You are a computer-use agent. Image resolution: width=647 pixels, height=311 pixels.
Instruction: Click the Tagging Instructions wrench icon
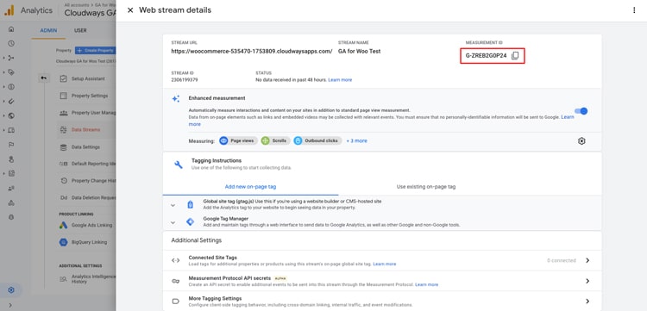coord(179,165)
